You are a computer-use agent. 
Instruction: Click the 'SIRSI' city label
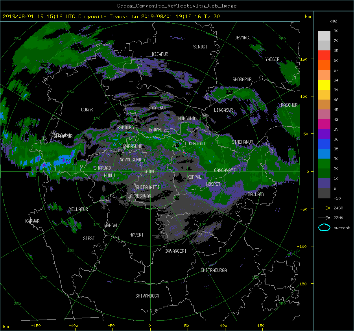tap(89, 239)
